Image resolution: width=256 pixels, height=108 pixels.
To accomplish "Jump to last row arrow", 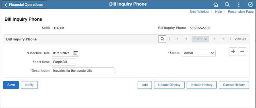I will coord(224,39).
